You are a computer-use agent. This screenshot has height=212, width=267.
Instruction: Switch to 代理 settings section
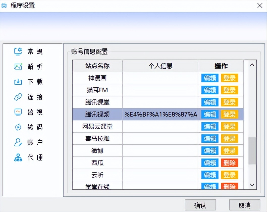click(35, 157)
